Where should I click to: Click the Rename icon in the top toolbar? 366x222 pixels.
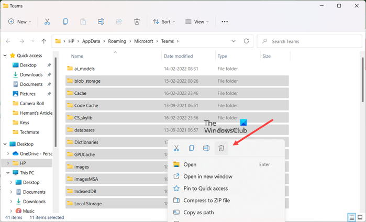click(101, 21)
